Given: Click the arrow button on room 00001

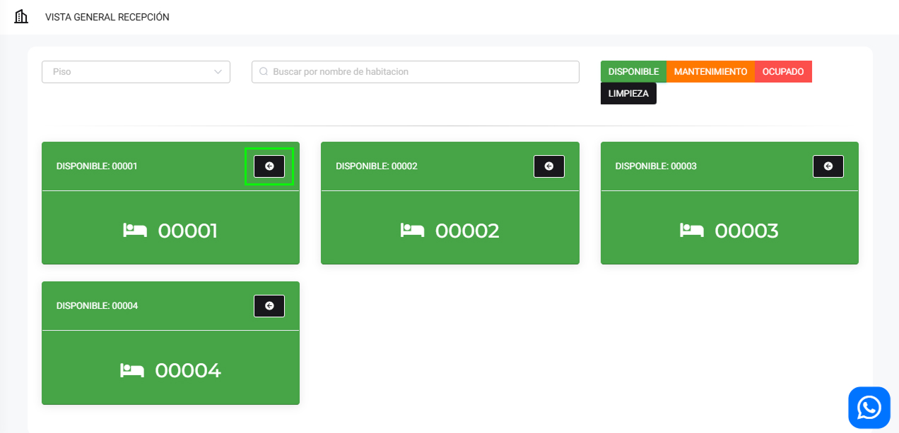Looking at the screenshot, I should coord(269,166).
